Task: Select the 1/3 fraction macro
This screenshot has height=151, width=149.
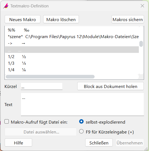Action: pos(72,63)
